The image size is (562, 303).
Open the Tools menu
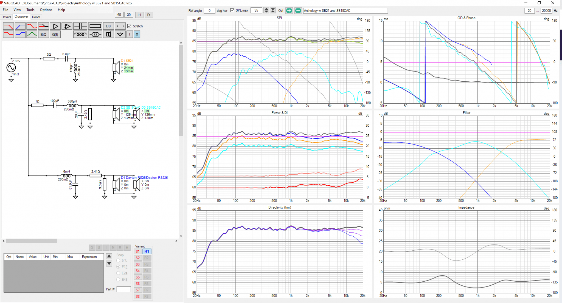coord(30,10)
